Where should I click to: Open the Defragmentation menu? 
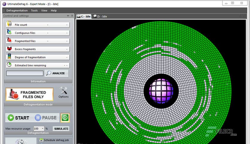[x=17, y=11]
